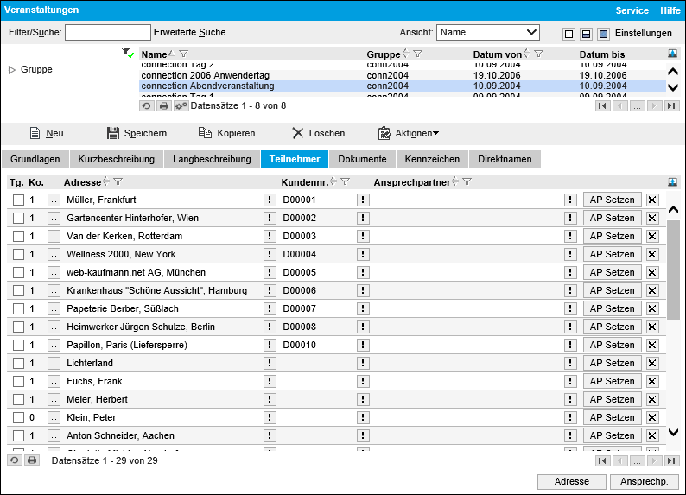Check the Tg. box for Müller, Frankfurt
Screen dimensions: 686x495
point(18,200)
